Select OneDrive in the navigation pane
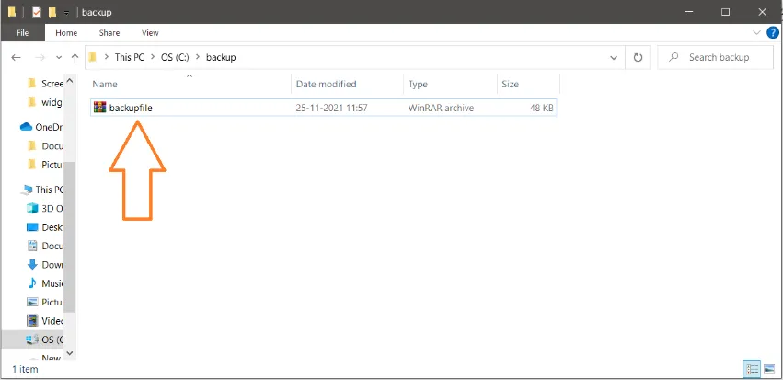 pyautogui.click(x=41, y=127)
